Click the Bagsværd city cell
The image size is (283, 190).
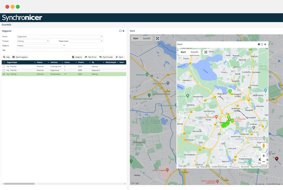pos(96,70)
